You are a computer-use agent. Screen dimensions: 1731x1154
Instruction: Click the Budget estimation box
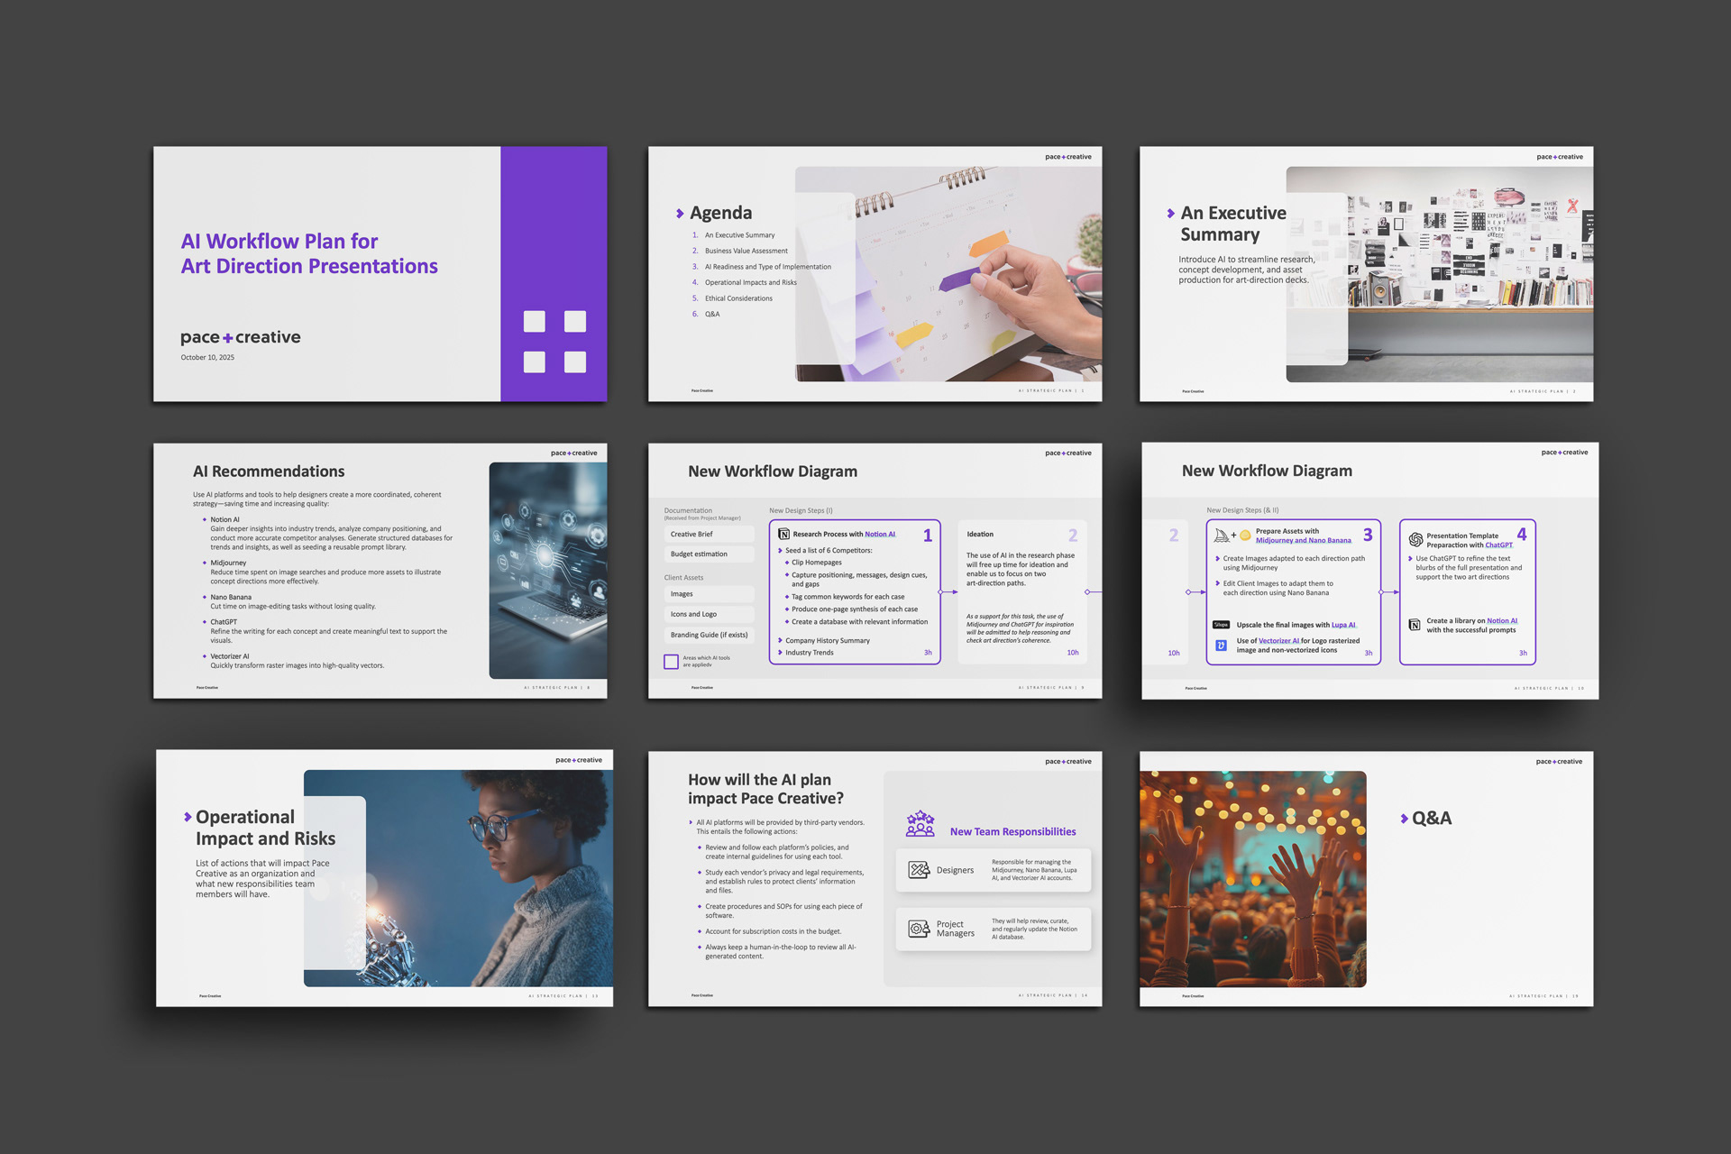709,554
